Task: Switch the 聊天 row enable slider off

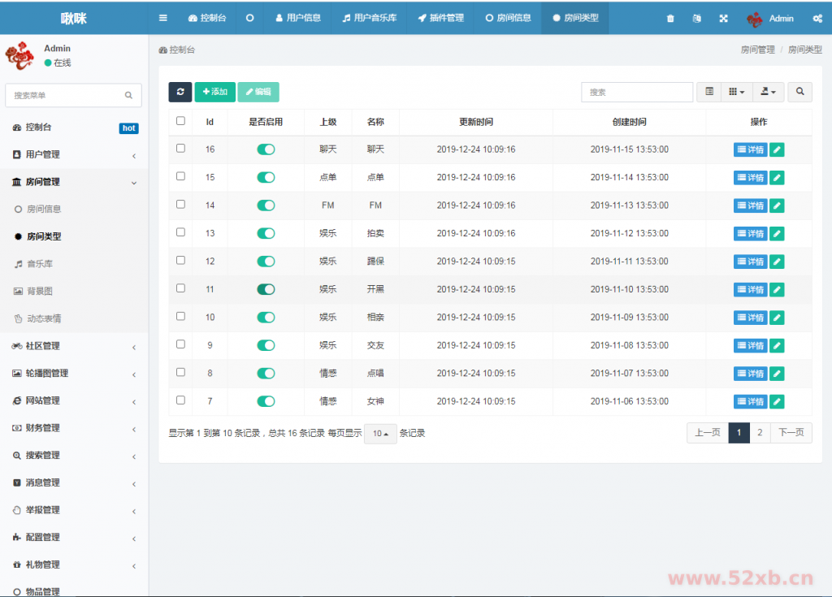Action: 266,149
